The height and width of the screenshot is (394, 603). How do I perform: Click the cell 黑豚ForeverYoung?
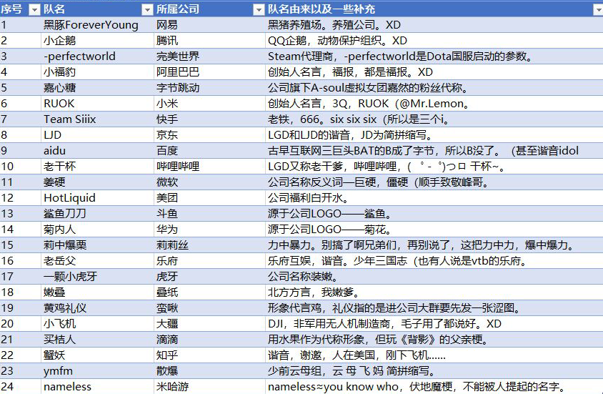point(97,25)
